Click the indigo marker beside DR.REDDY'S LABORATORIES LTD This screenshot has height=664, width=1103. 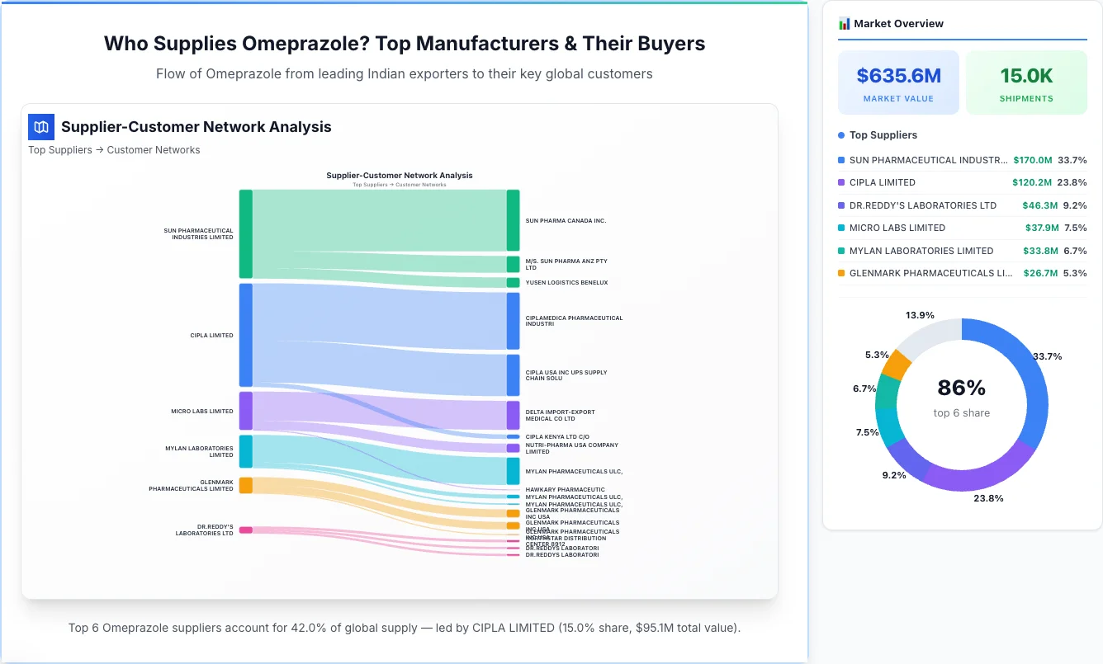click(x=840, y=205)
